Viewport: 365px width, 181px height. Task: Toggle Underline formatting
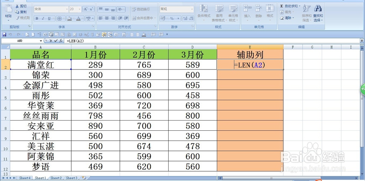[x=49, y=18]
